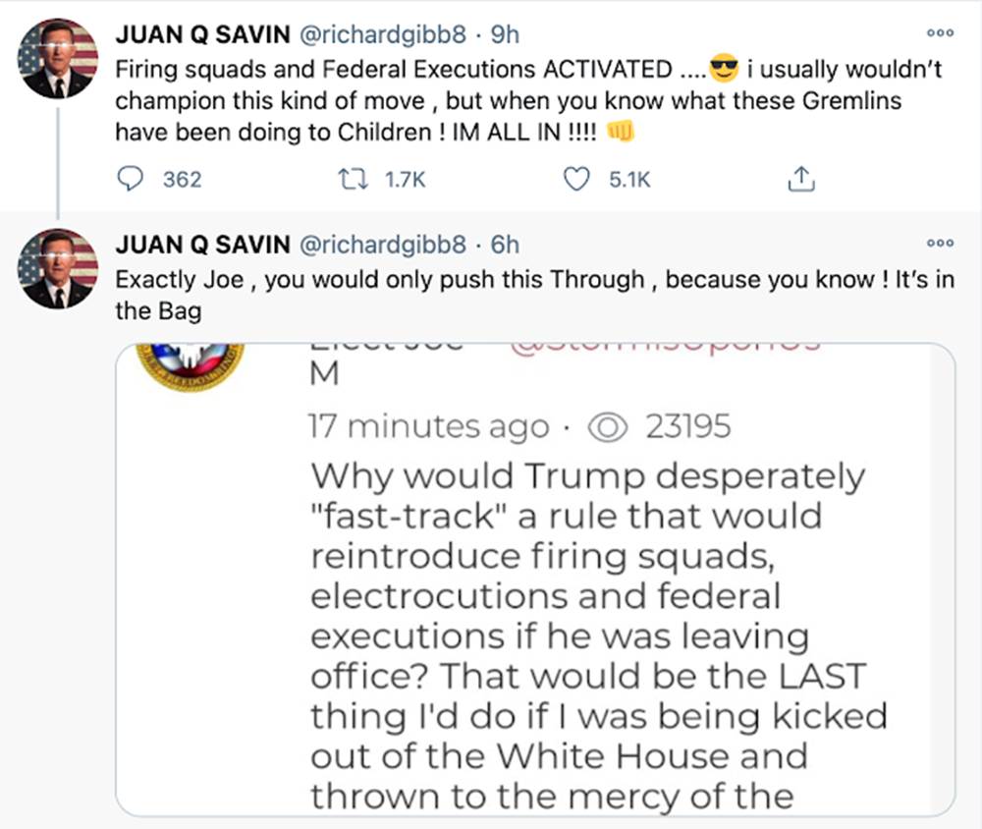Click @richardgibb8 handle on the 6h tweet
The height and width of the screenshot is (829, 982).
[375, 245]
